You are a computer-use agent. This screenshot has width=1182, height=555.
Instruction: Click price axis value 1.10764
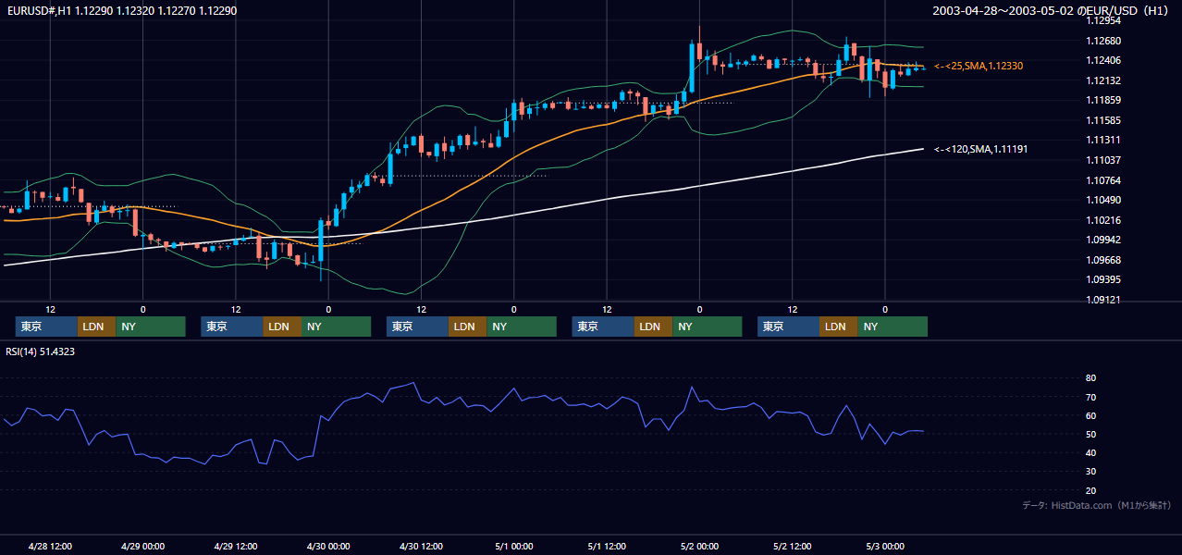click(x=1104, y=180)
